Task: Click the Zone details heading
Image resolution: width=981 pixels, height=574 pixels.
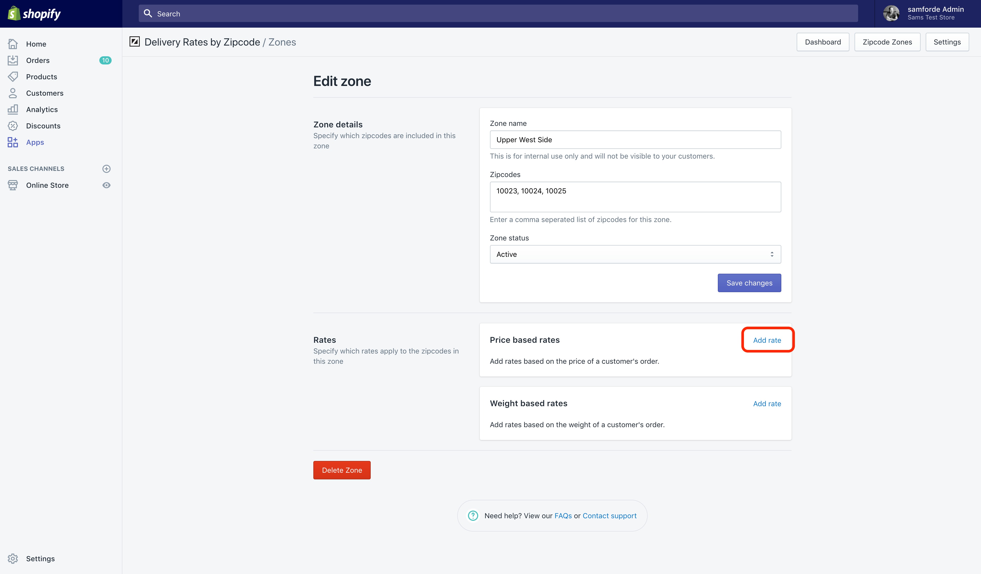Action: click(338, 125)
